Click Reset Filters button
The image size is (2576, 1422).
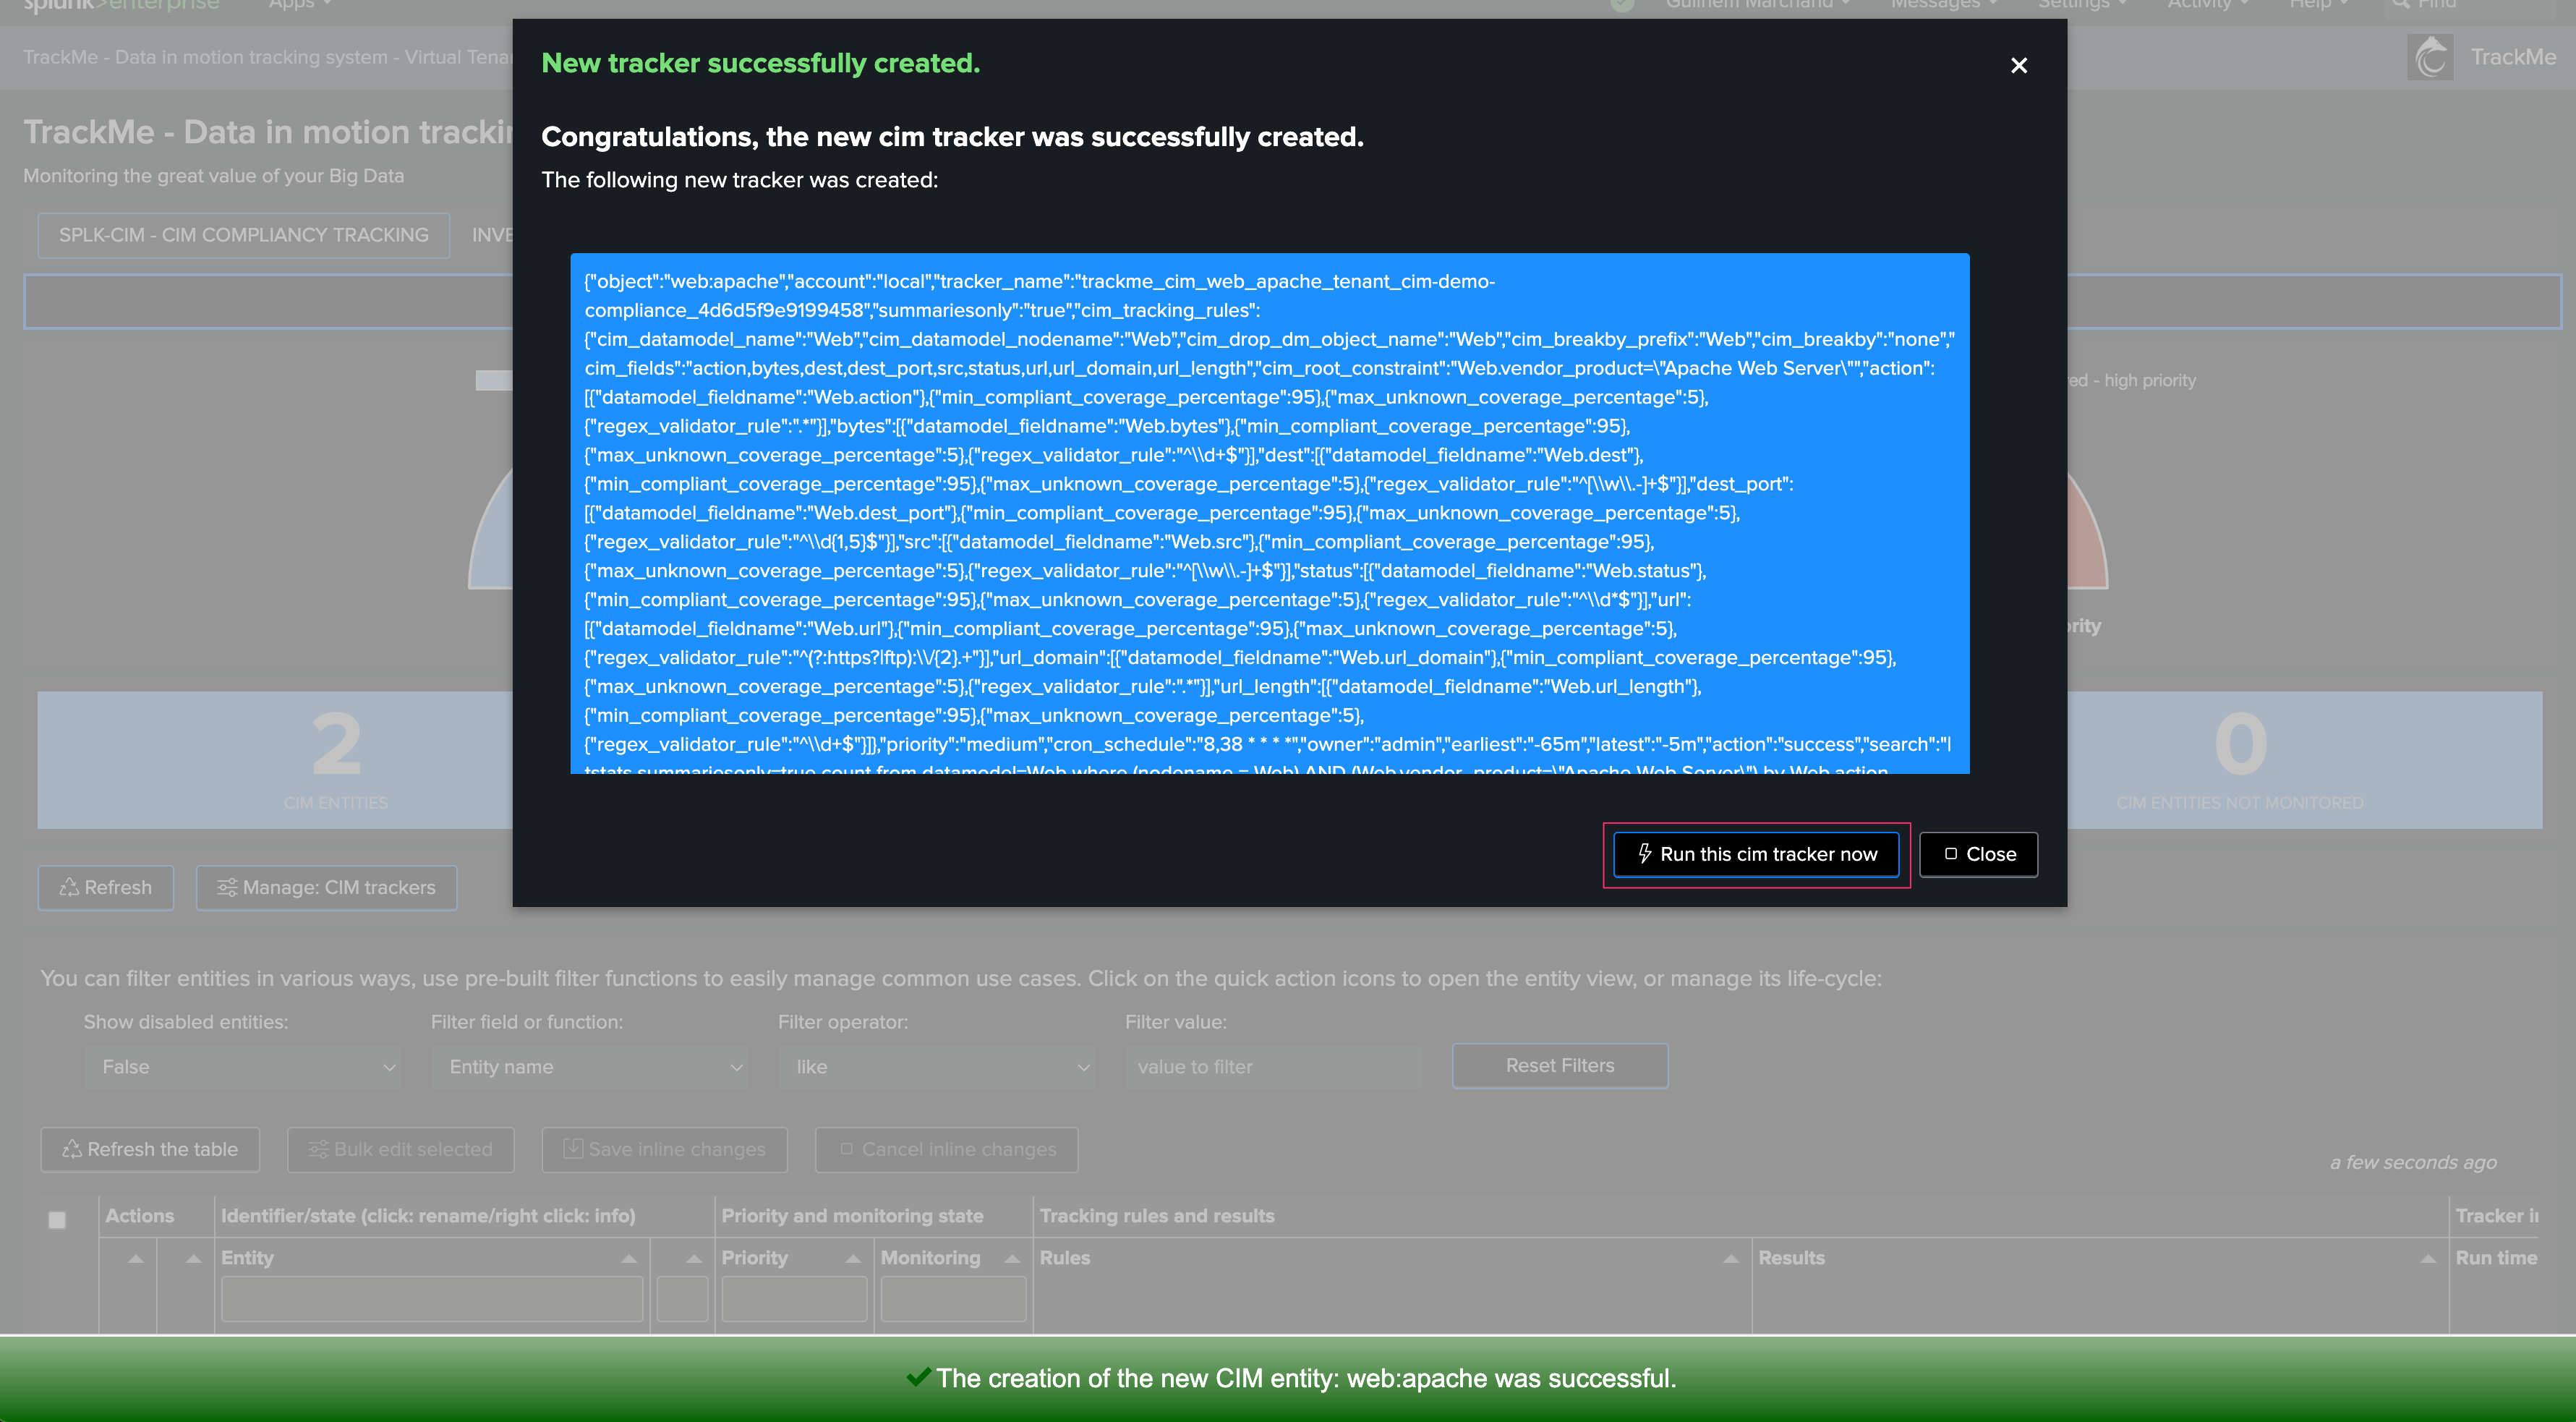pyautogui.click(x=1560, y=1066)
